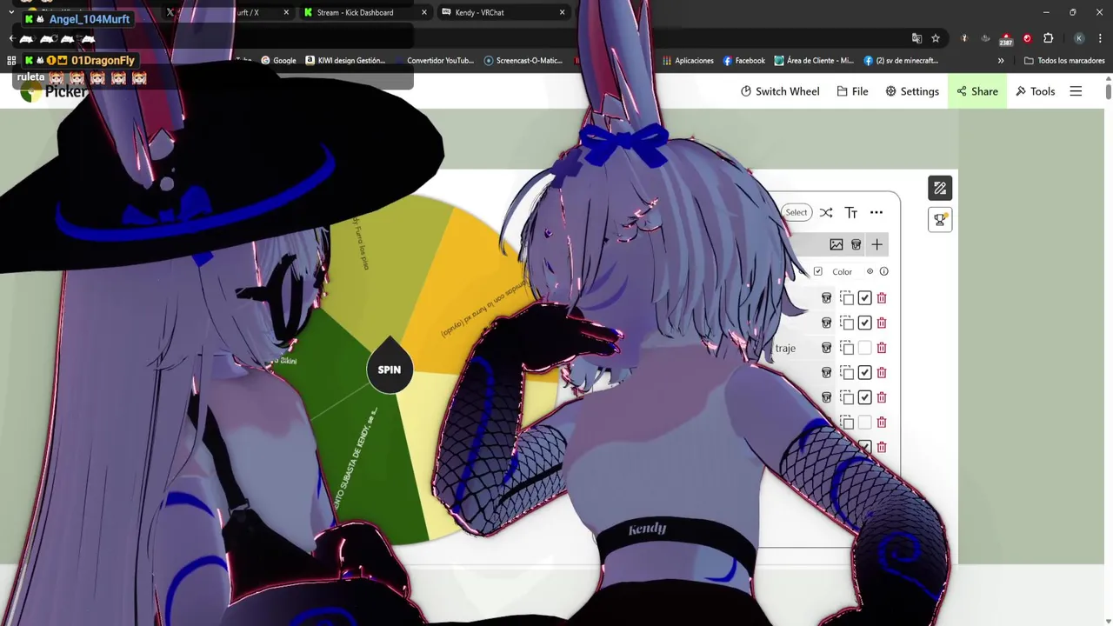Open the KIWI design Gestión bookmark

point(345,61)
